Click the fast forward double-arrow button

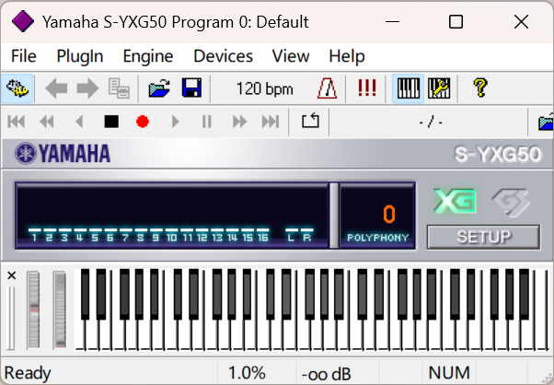coord(239,122)
